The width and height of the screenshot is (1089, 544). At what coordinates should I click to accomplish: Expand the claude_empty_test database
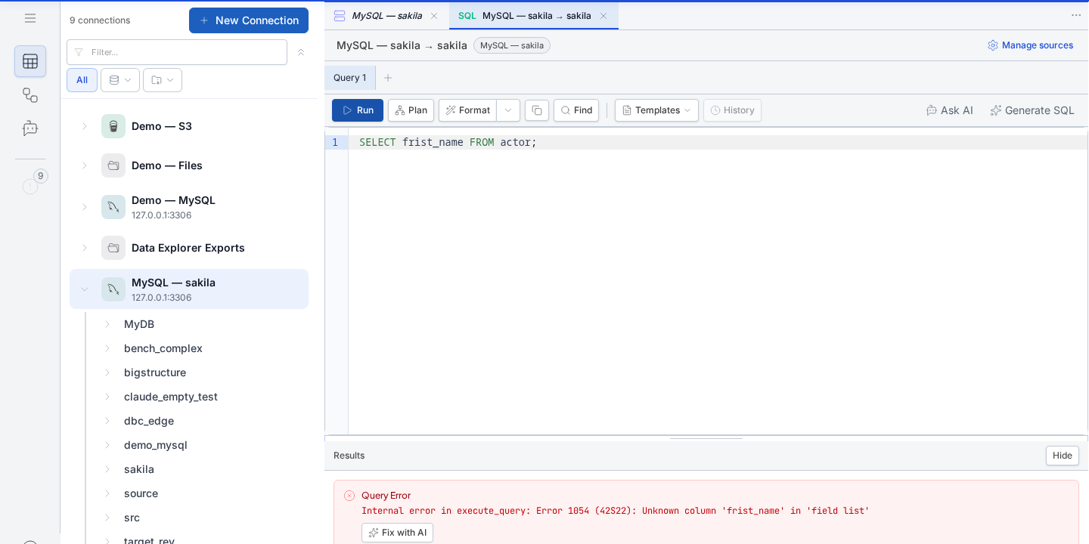click(107, 397)
